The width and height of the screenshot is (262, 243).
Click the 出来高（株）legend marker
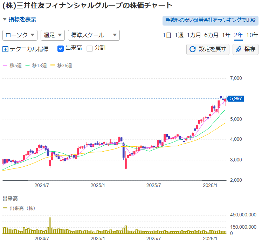coord(5,208)
